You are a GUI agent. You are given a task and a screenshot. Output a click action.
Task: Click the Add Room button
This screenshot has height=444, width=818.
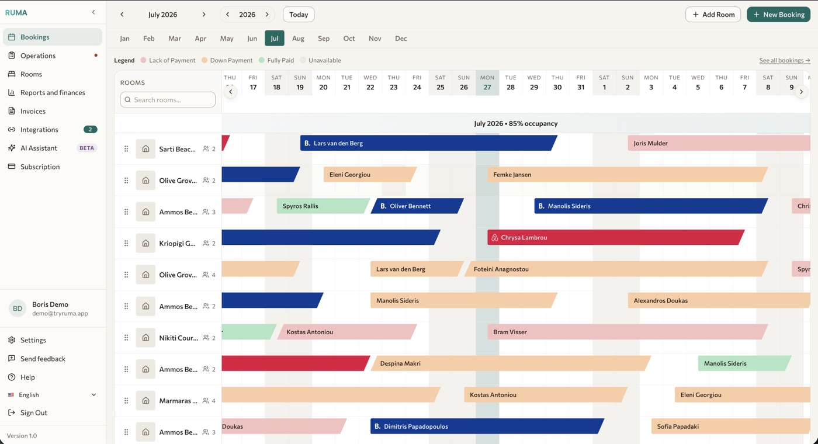click(x=713, y=15)
